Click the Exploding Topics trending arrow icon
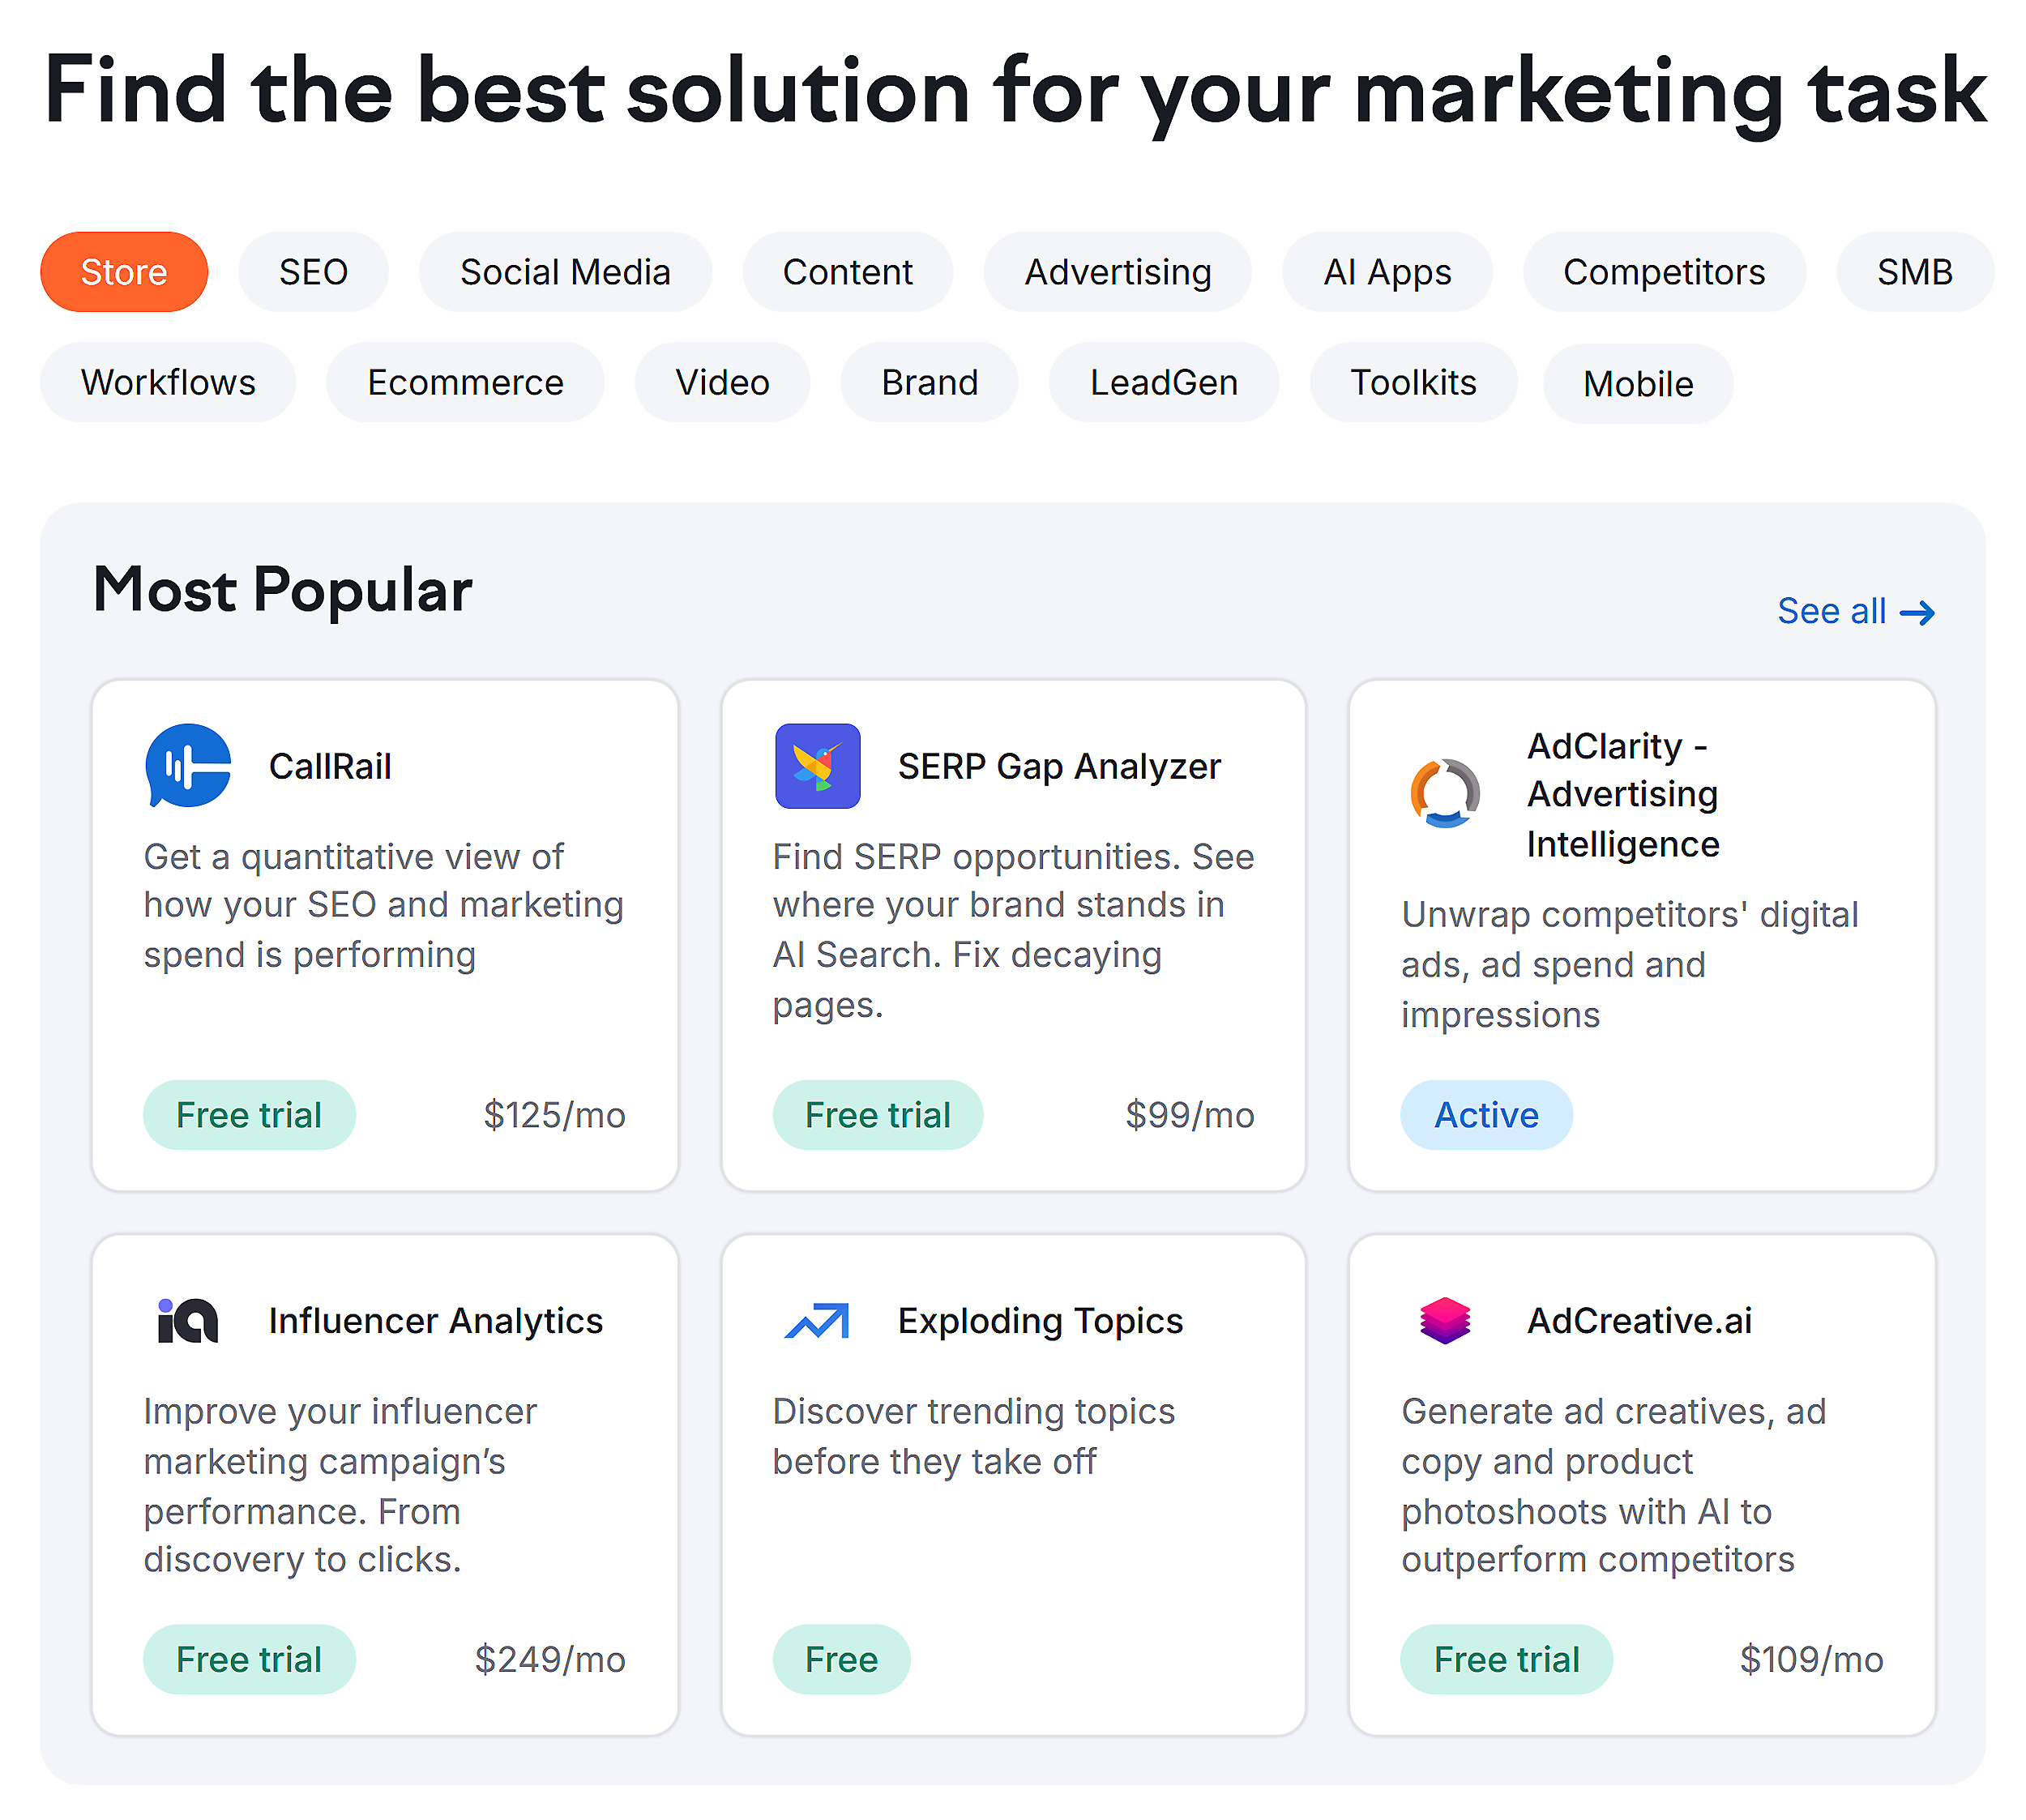Image resolution: width=2026 pixels, height=1820 pixels. coord(817,1320)
